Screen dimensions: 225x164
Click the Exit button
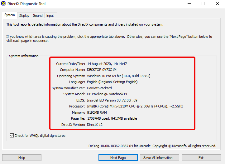pyautogui.click(x=201, y=158)
